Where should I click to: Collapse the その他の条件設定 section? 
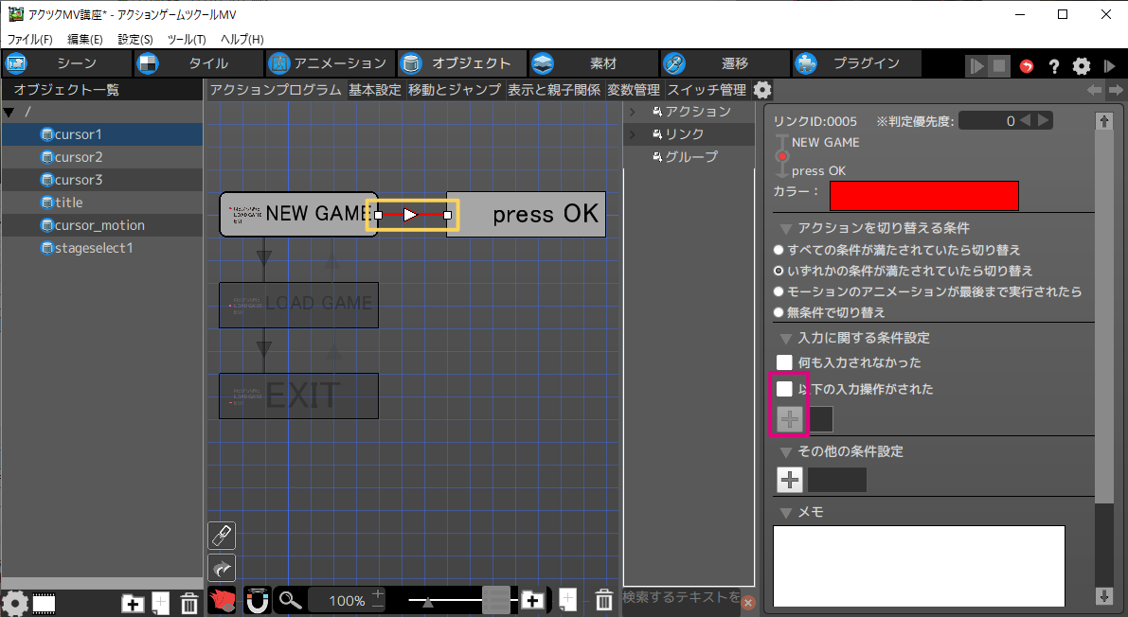[786, 451]
